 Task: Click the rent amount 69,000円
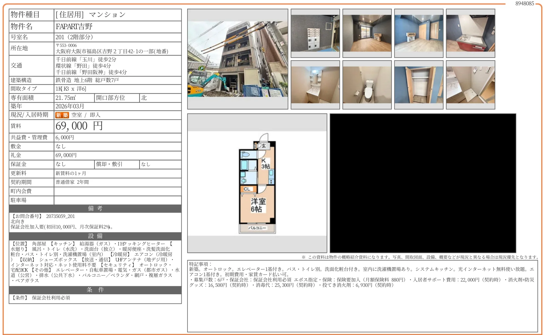[78, 126]
